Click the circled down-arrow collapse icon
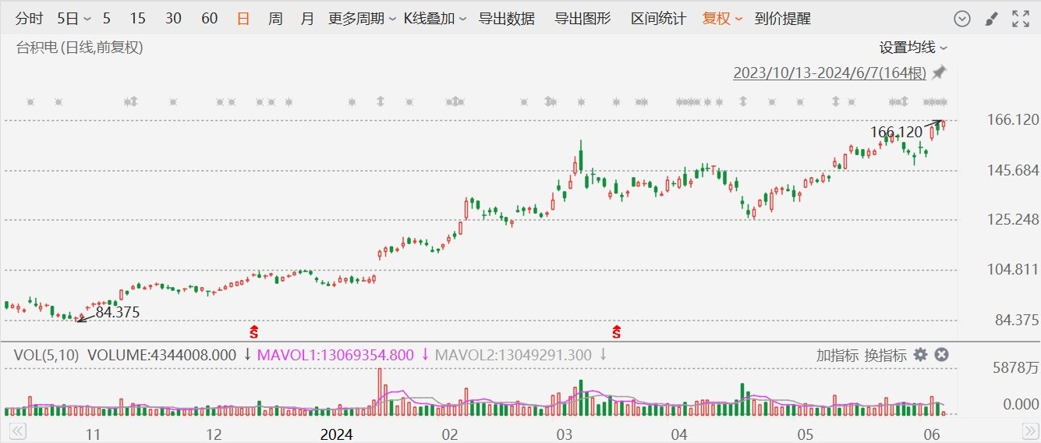 click(962, 19)
